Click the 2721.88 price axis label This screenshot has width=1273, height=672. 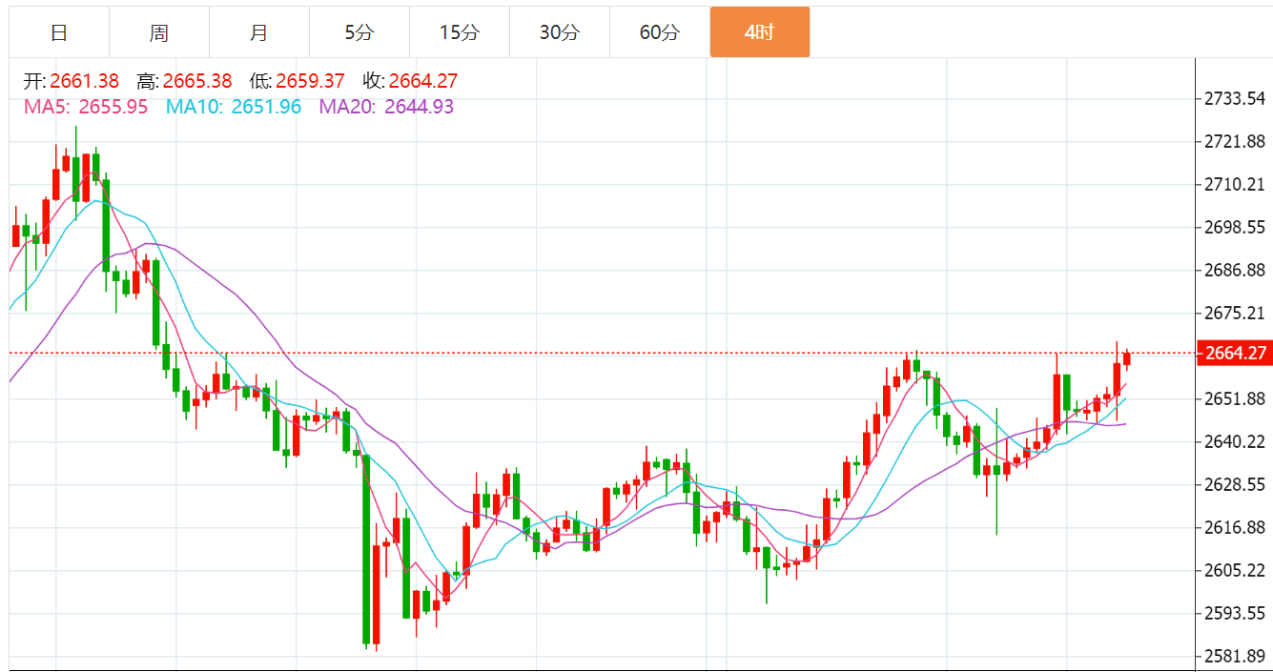pyautogui.click(x=1235, y=142)
